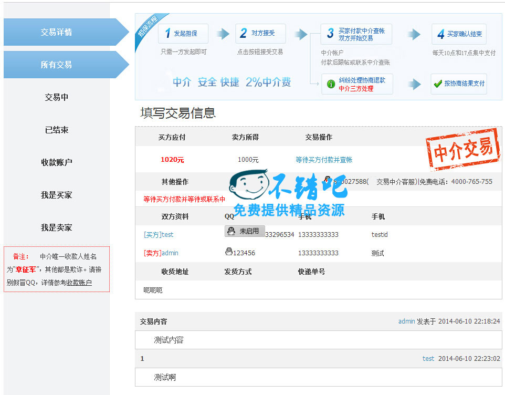
Task: Click the 中介 安全 快捷 2%中介费 banner text
Action: click(x=232, y=82)
